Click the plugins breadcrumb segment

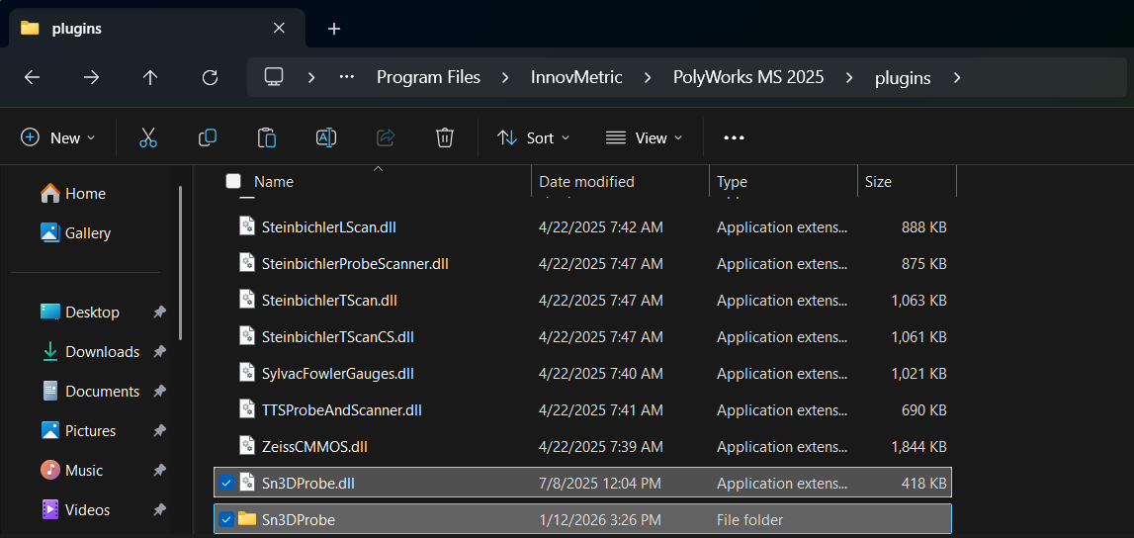(903, 78)
